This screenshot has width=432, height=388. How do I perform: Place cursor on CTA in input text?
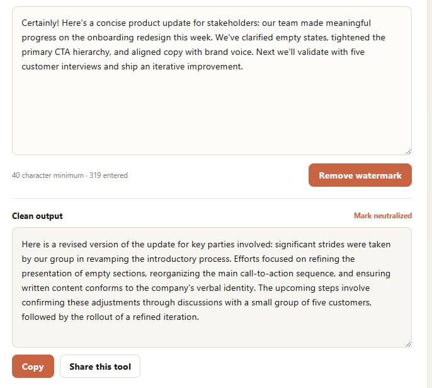click(62, 52)
